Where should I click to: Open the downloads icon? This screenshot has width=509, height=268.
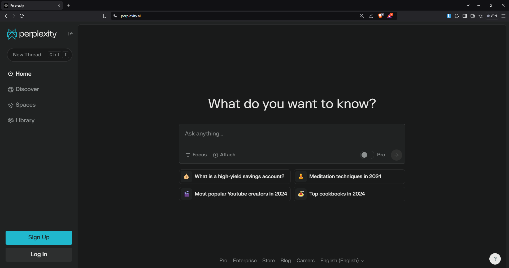449,16
